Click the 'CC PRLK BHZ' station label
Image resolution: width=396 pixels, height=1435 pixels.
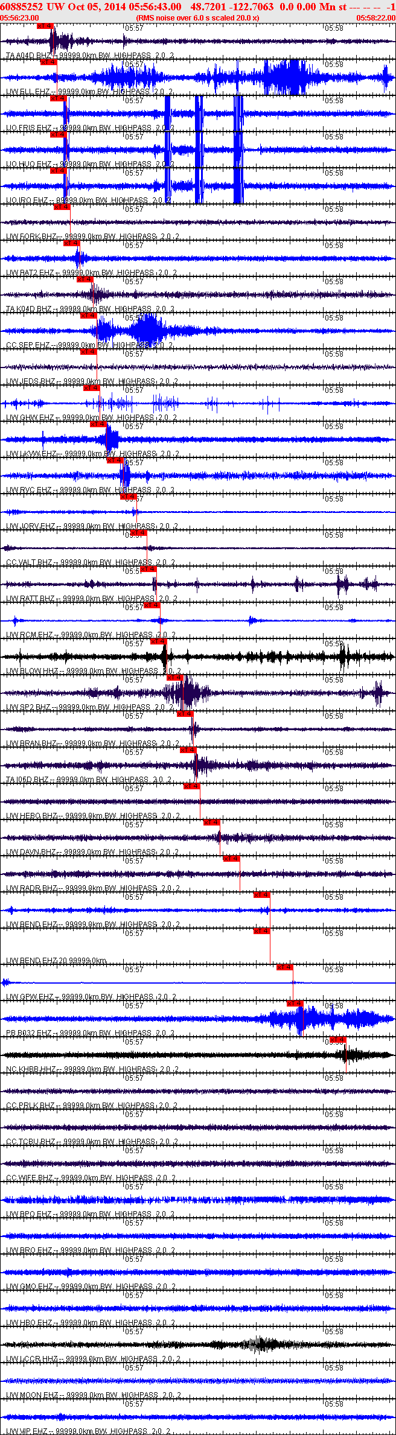point(30,1106)
